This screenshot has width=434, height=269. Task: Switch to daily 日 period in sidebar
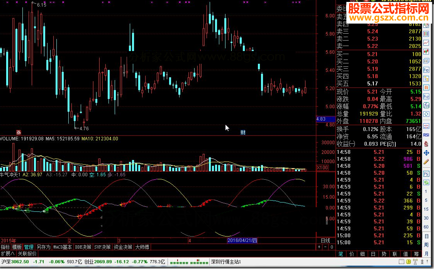pos(426,236)
